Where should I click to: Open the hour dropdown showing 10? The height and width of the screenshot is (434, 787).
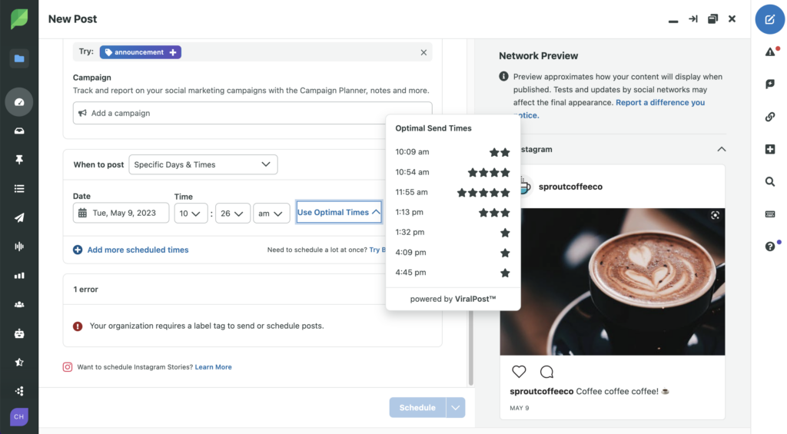click(191, 214)
